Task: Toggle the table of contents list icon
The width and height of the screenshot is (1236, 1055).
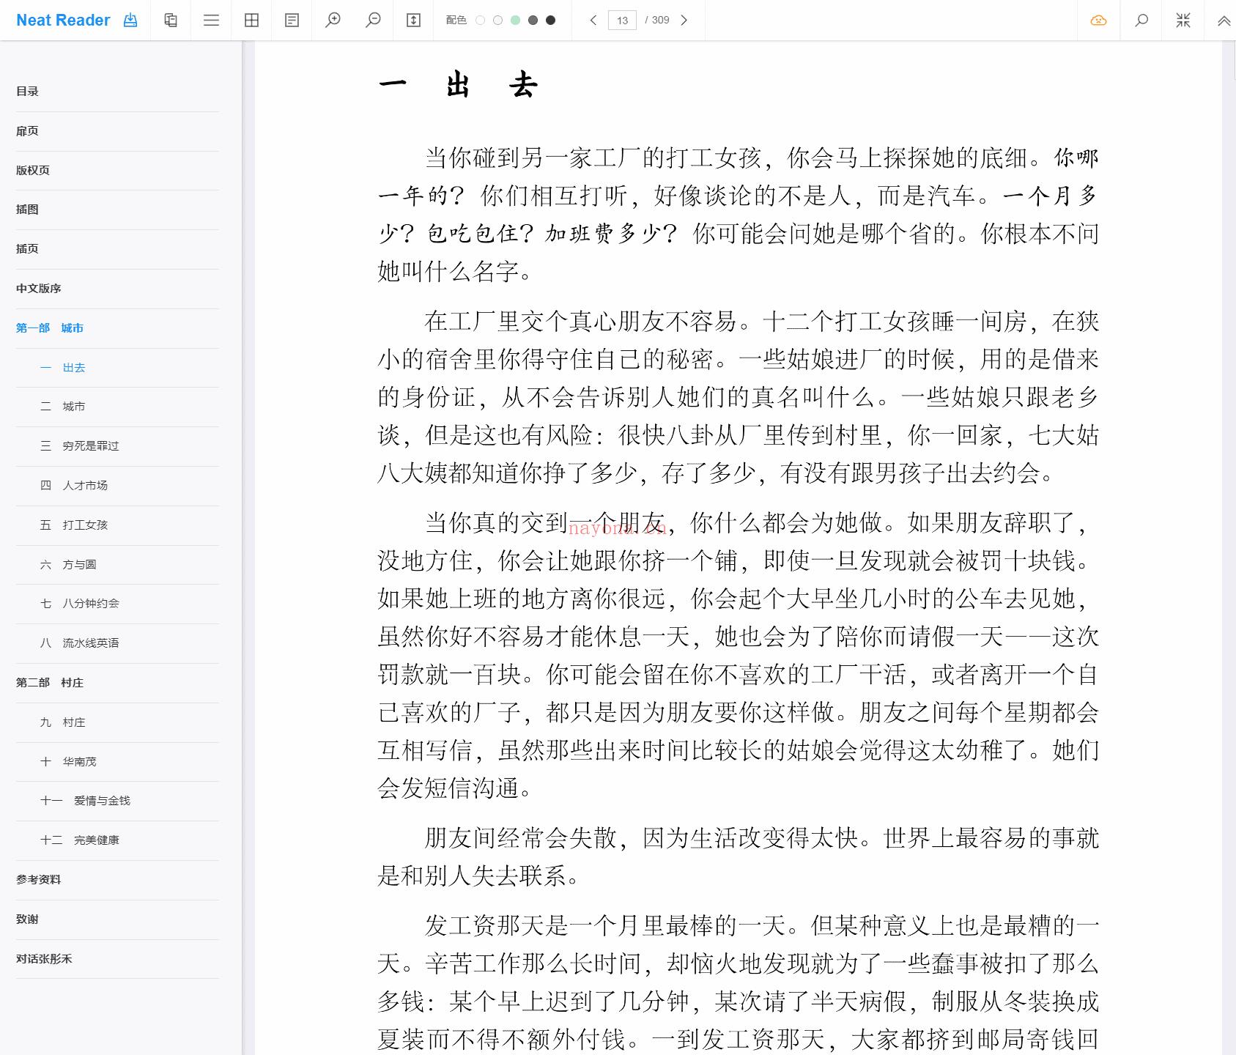Action: pos(211,21)
